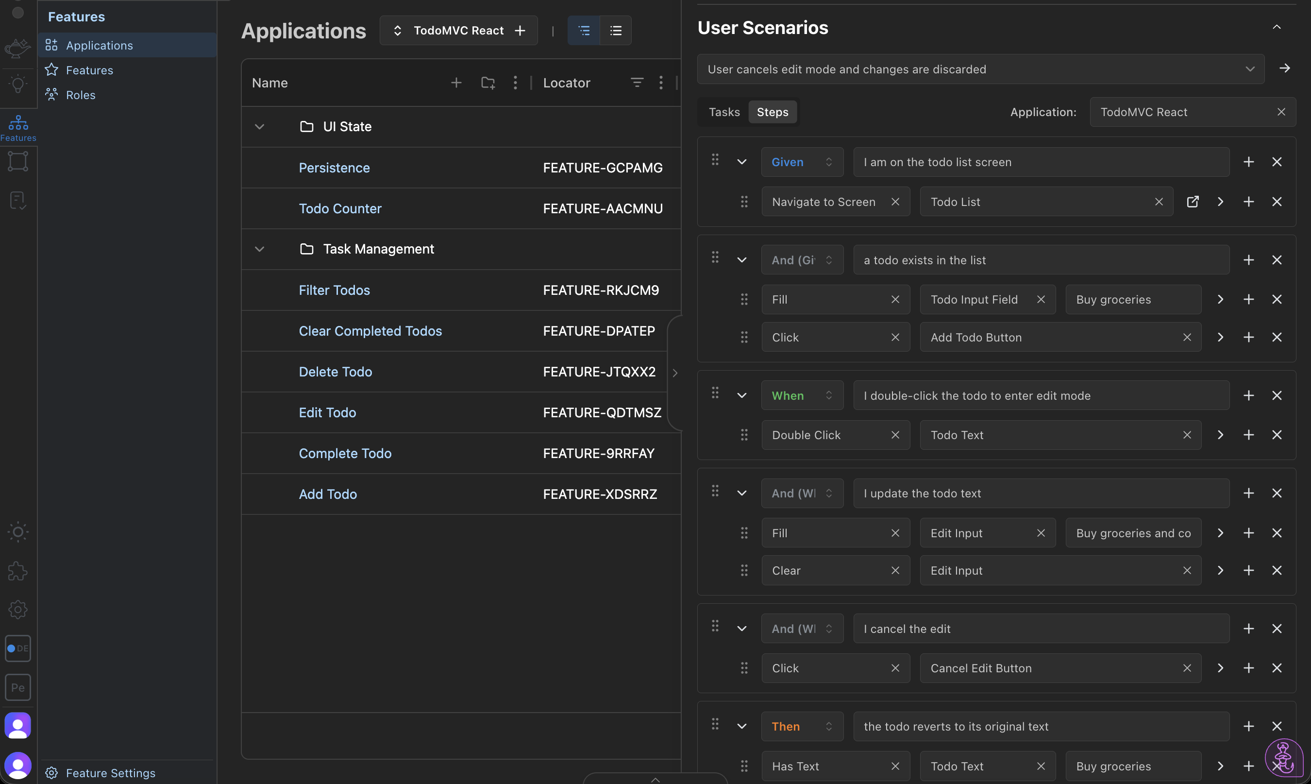Switch to tree list view
Viewport: 1311px width, 784px height.
coord(584,31)
